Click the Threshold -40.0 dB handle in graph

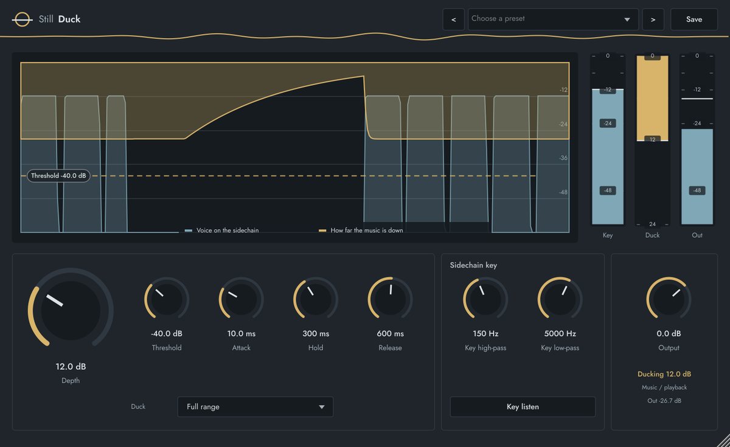pos(59,176)
